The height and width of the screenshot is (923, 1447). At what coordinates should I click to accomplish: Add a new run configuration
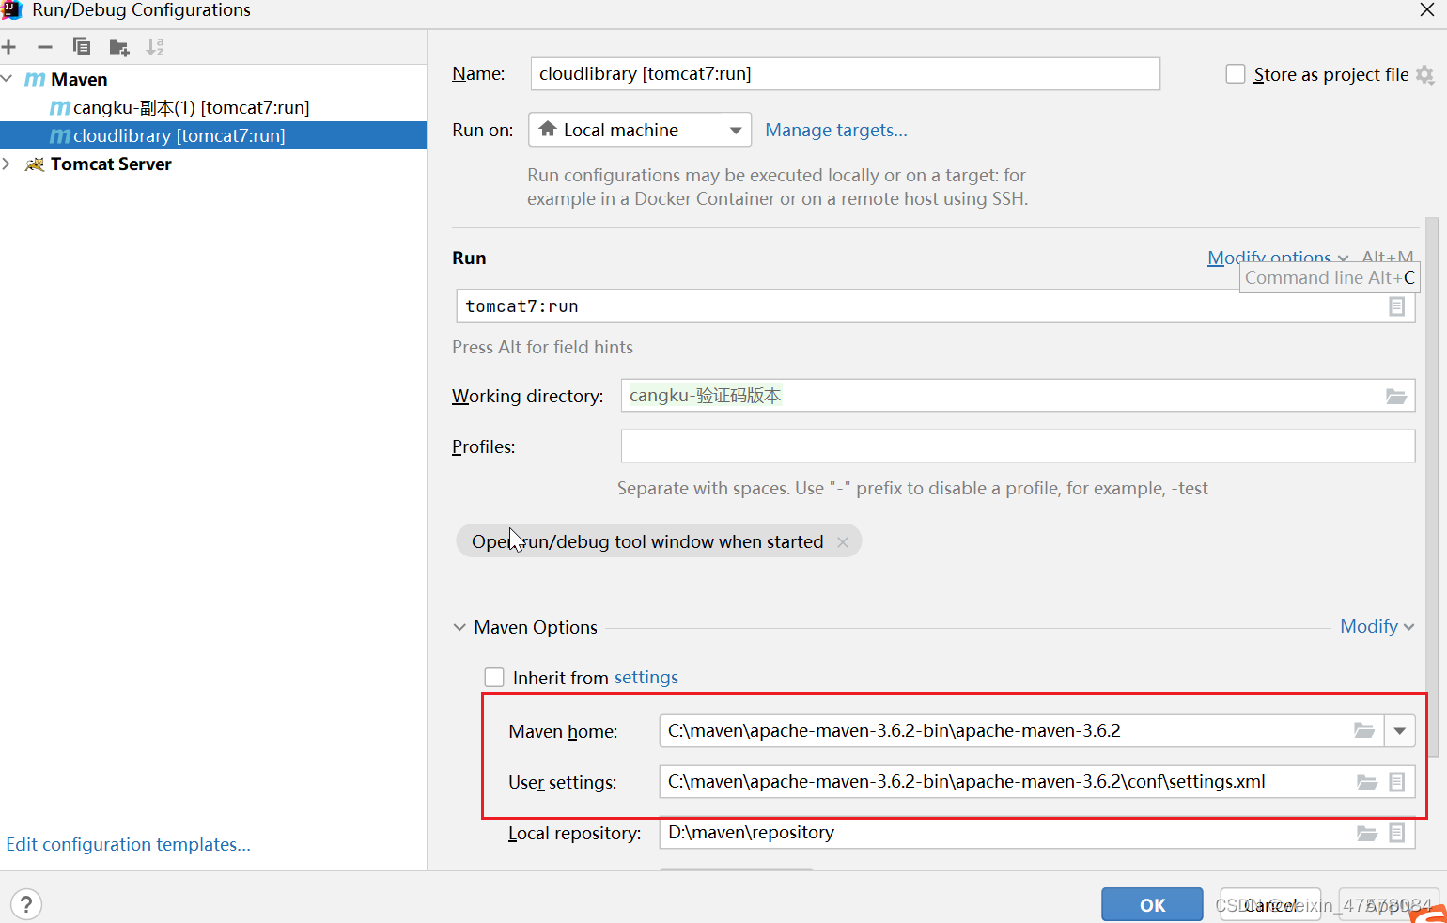(9, 46)
